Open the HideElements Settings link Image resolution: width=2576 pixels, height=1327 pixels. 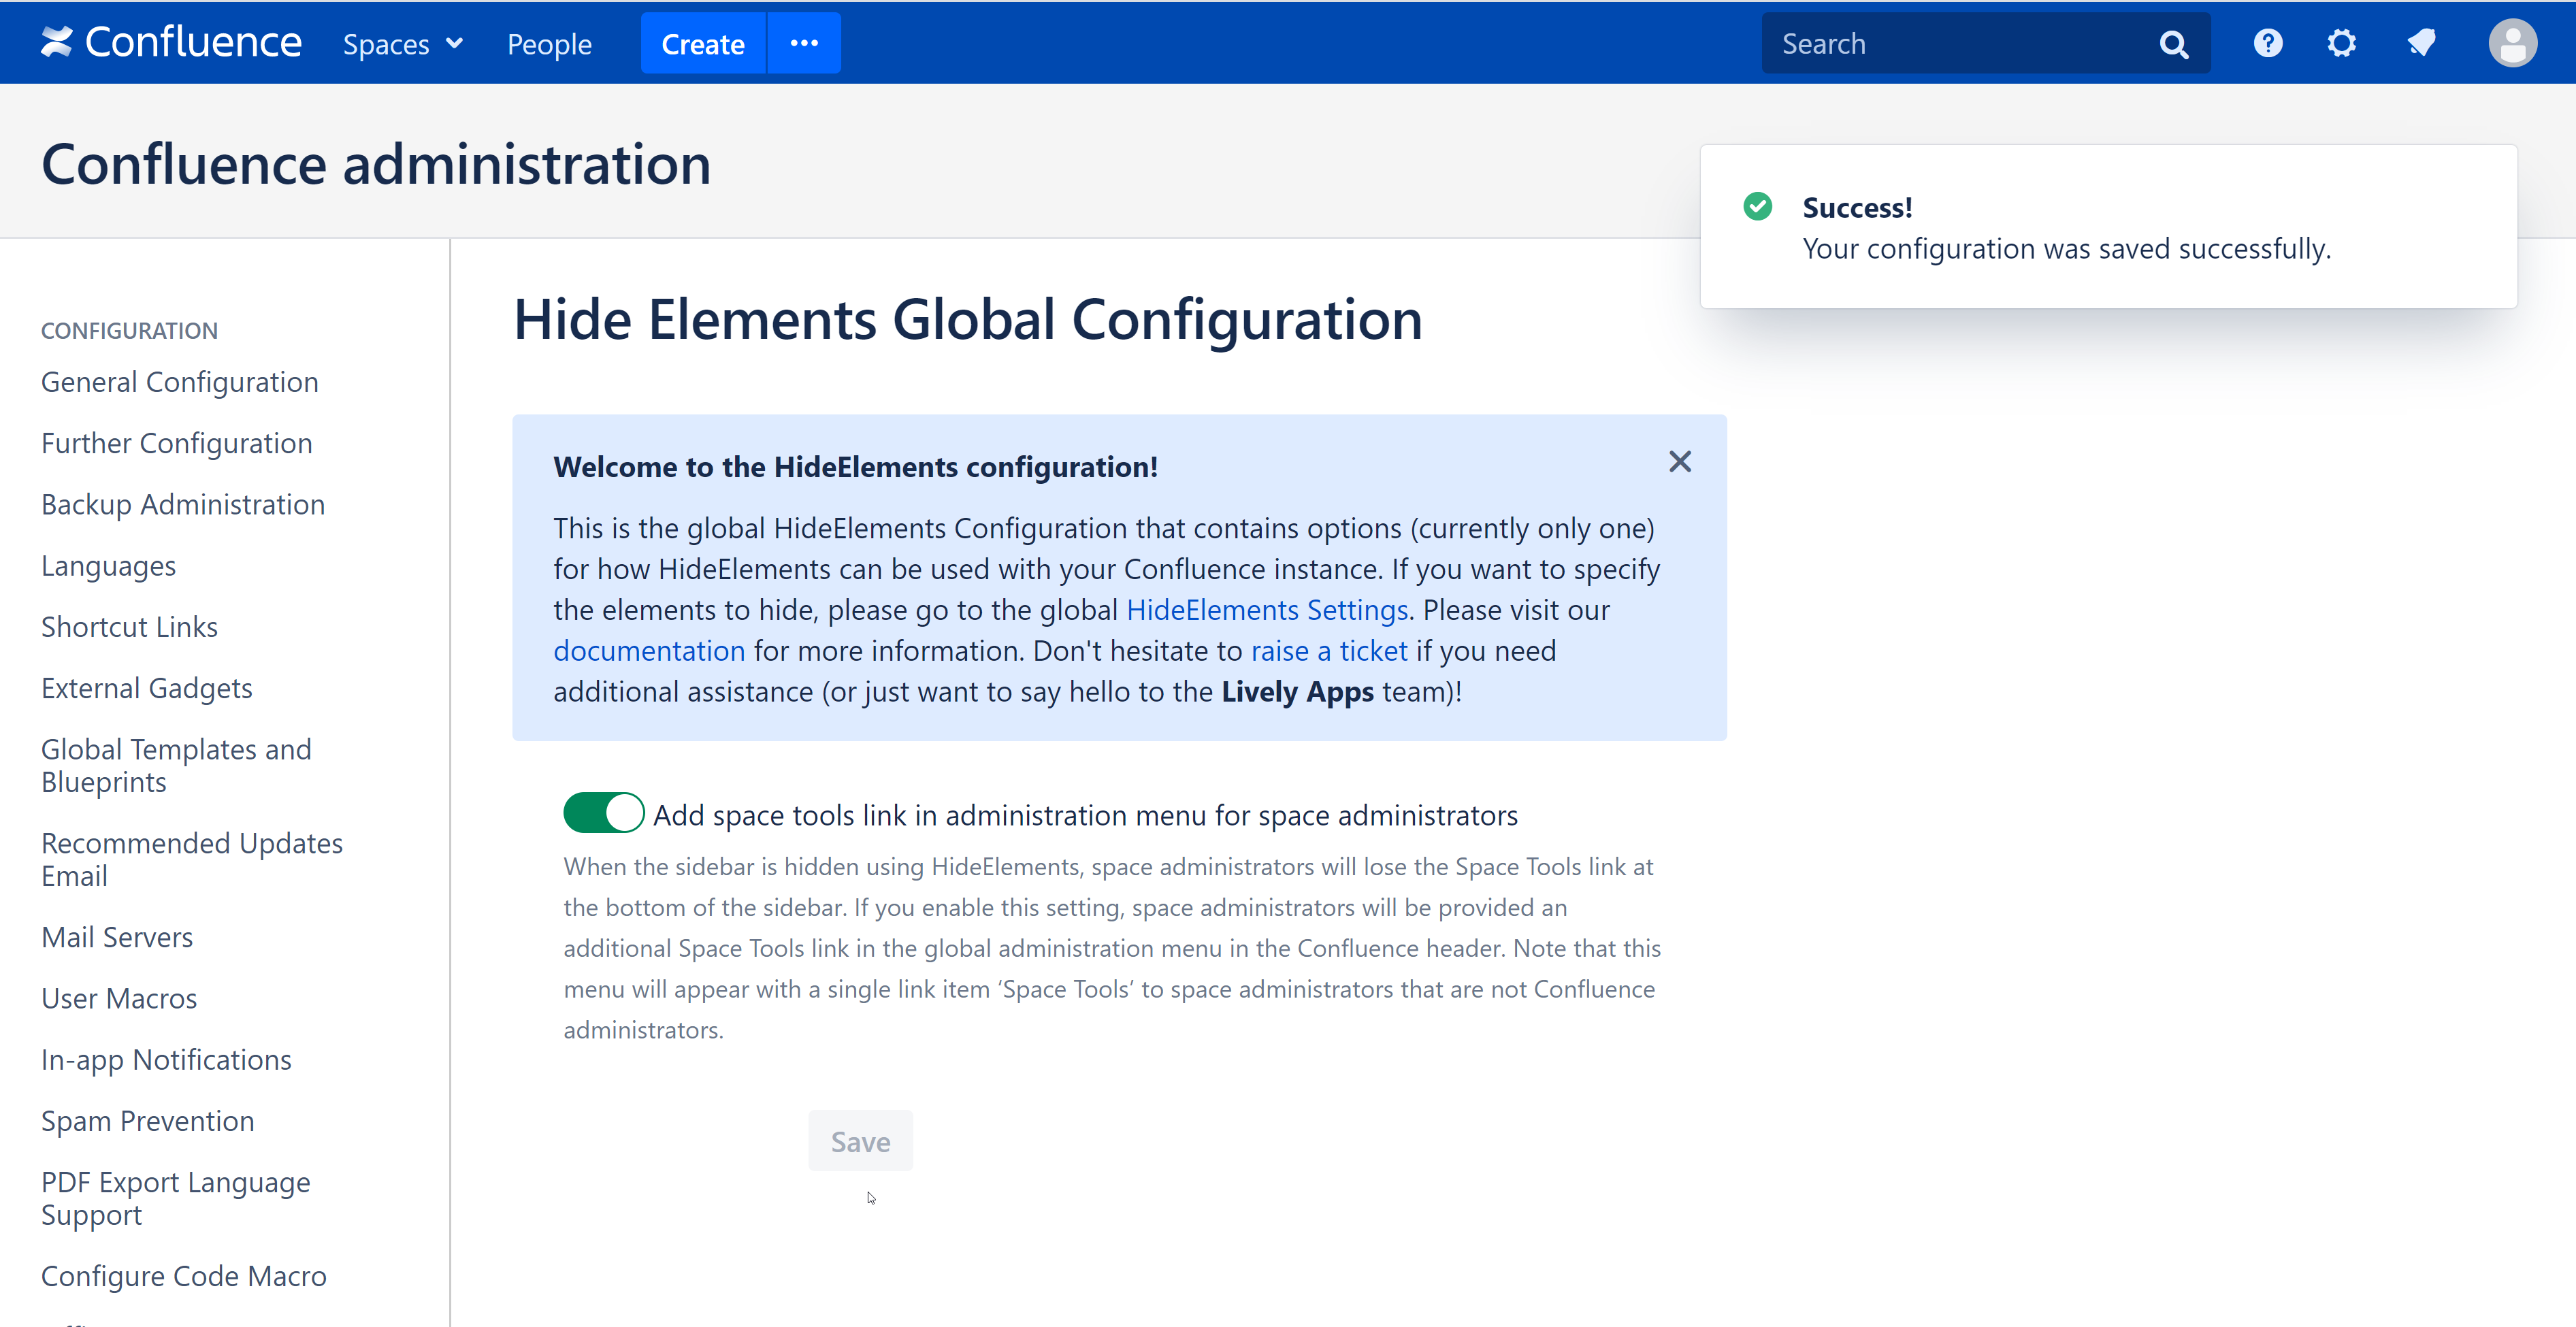[1267, 610]
